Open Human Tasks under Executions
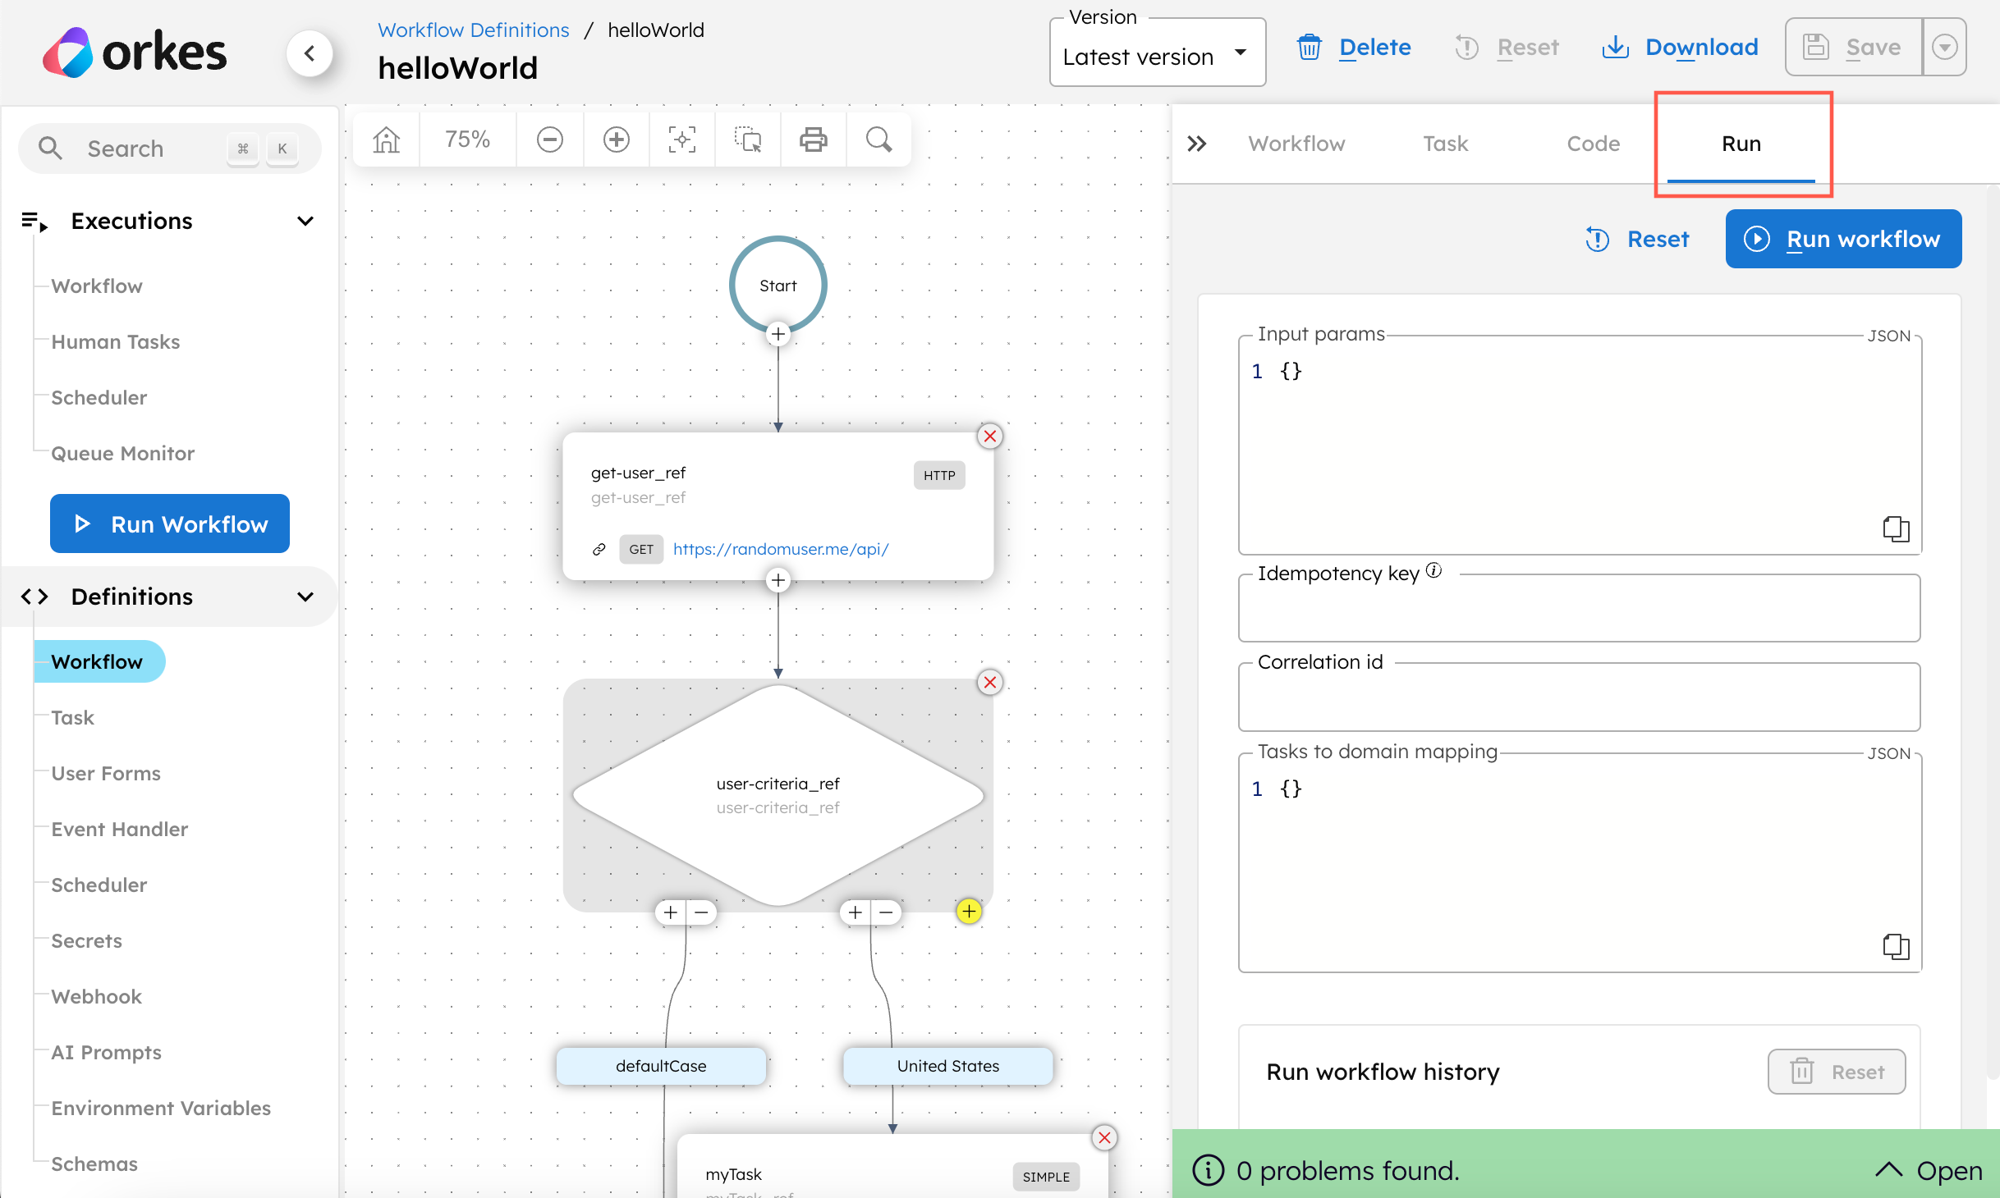2000x1198 pixels. (115, 341)
